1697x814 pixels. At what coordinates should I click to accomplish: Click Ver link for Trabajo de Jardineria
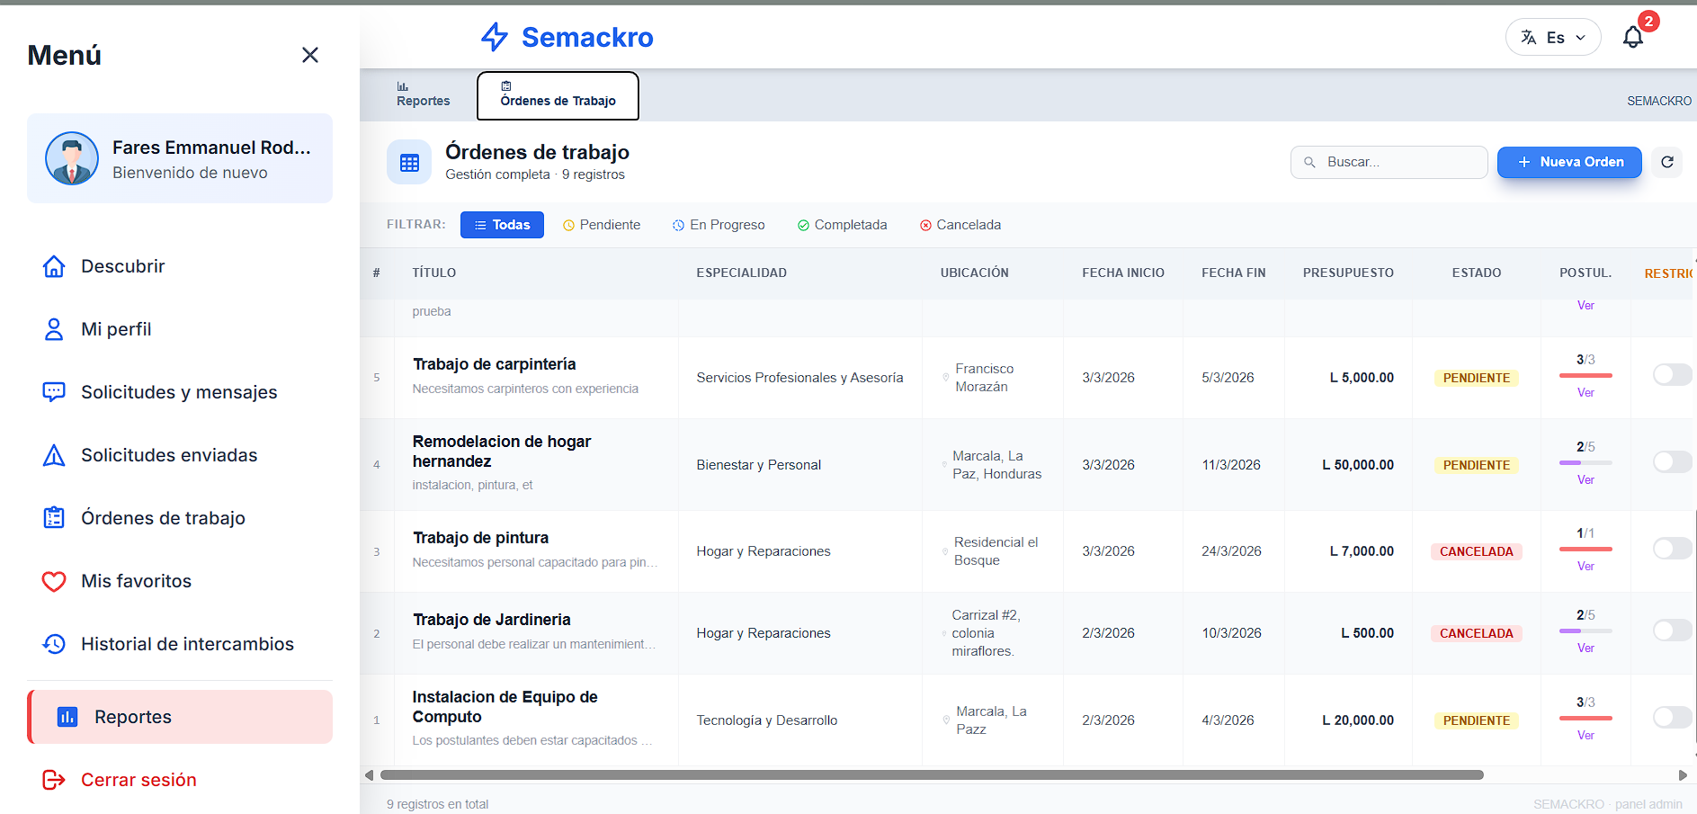(1585, 649)
